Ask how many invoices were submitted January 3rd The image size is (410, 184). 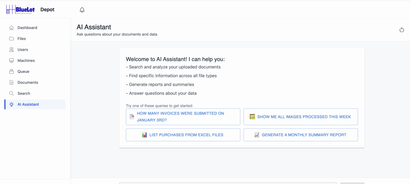(183, 117)
